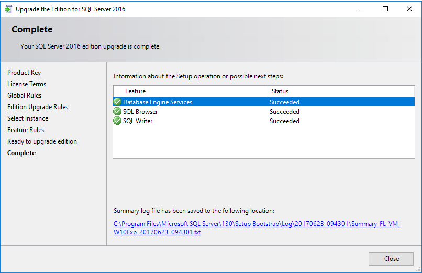Click 'Information about the Setup operation' label
This screenshot has width=422, height=273.
198,76
